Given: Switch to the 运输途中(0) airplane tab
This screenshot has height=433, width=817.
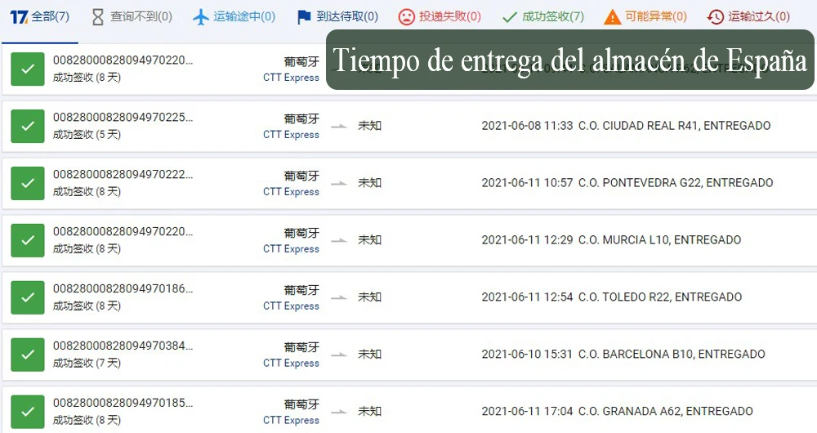Looking at the screenshot, I should click(234, 16).
